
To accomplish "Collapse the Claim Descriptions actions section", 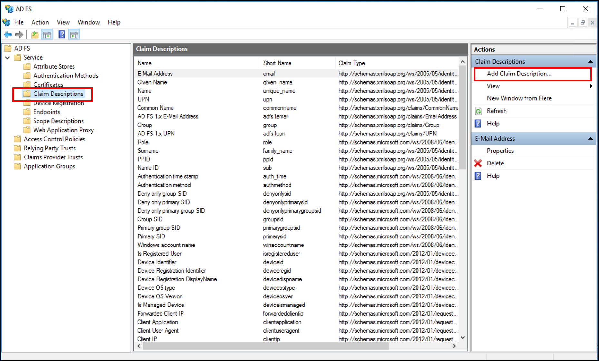I will click(590, 62).
